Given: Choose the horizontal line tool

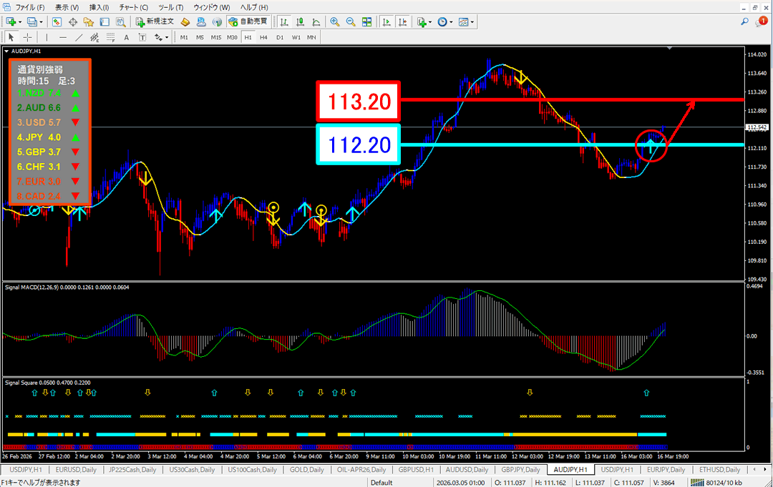Looking at the screenshot, I should pos(63,37).
